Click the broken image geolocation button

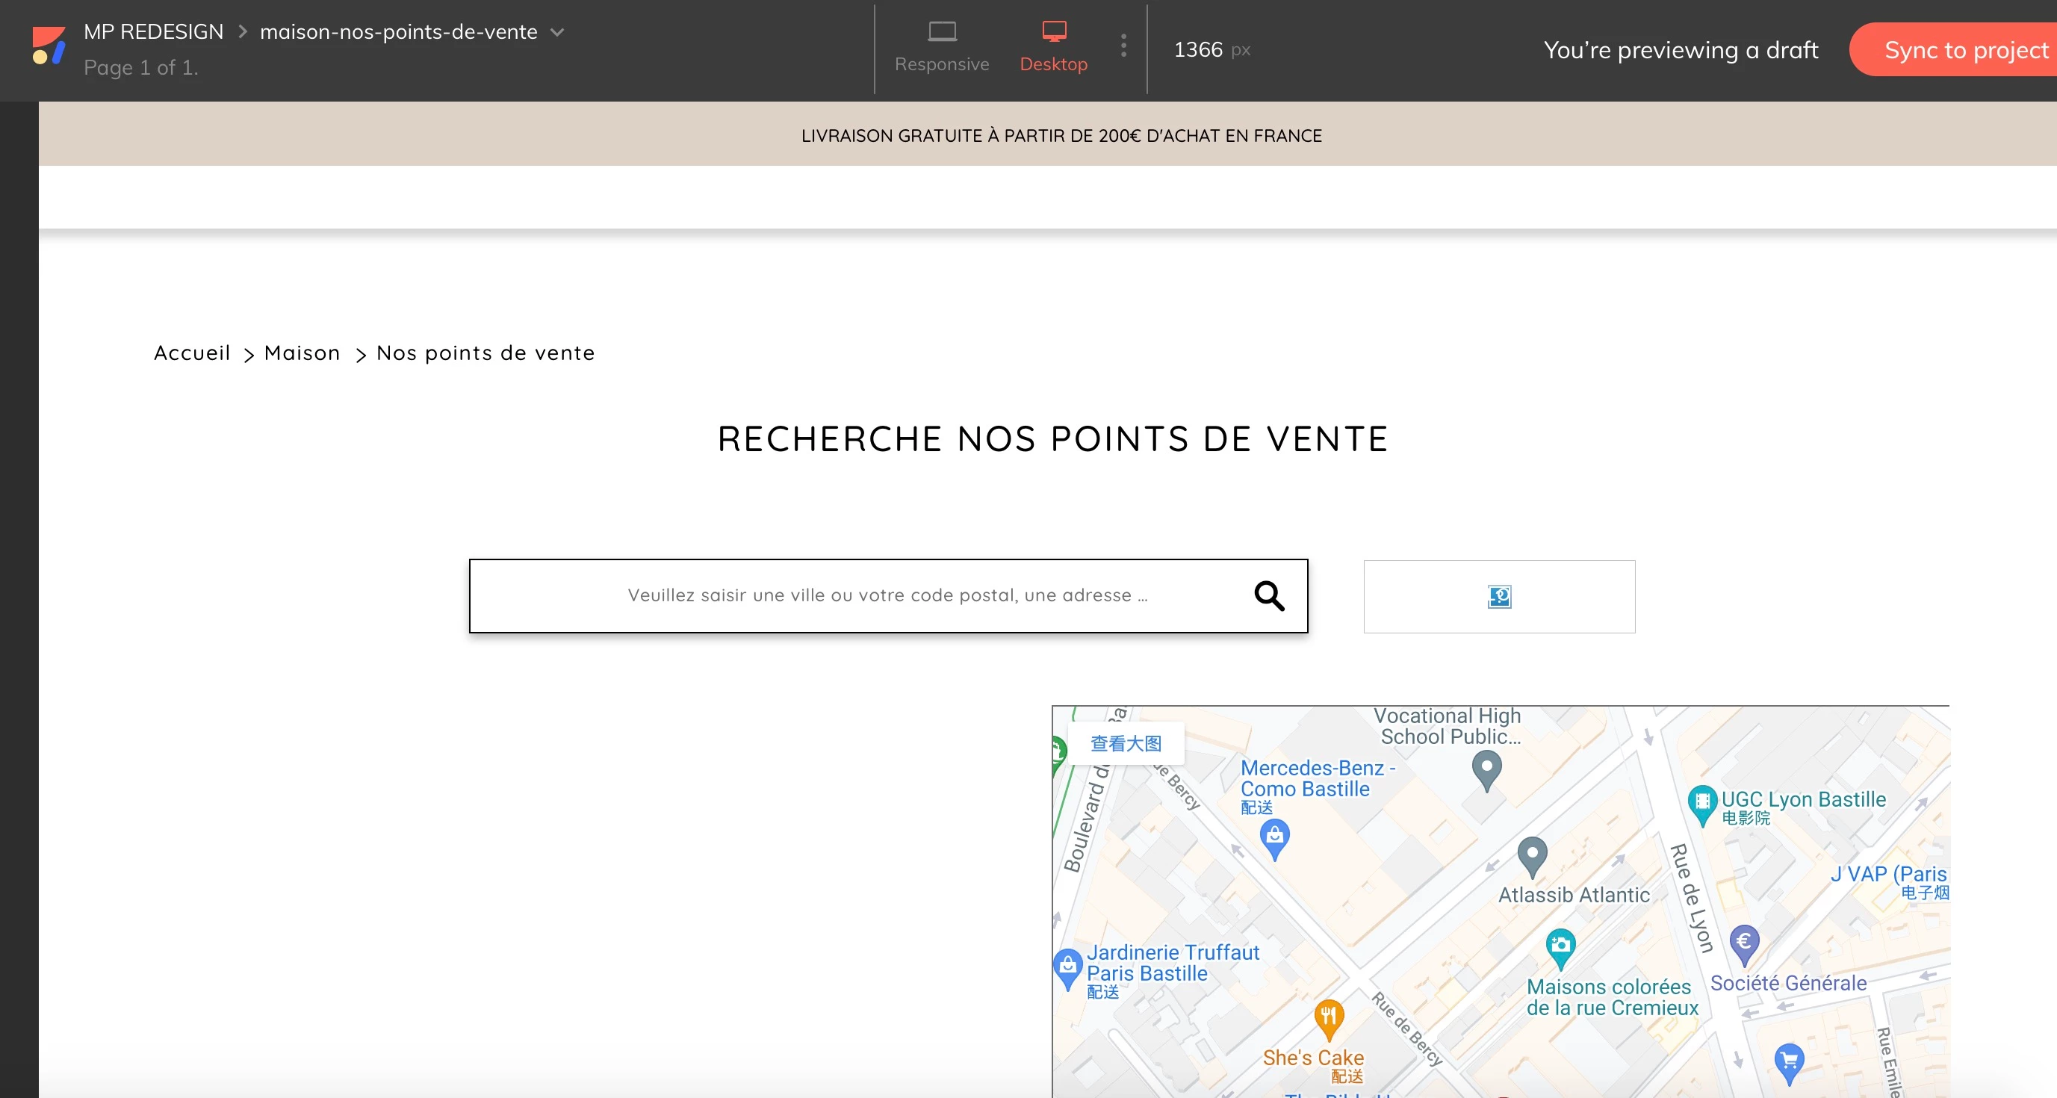click(x=1499, y=597)
